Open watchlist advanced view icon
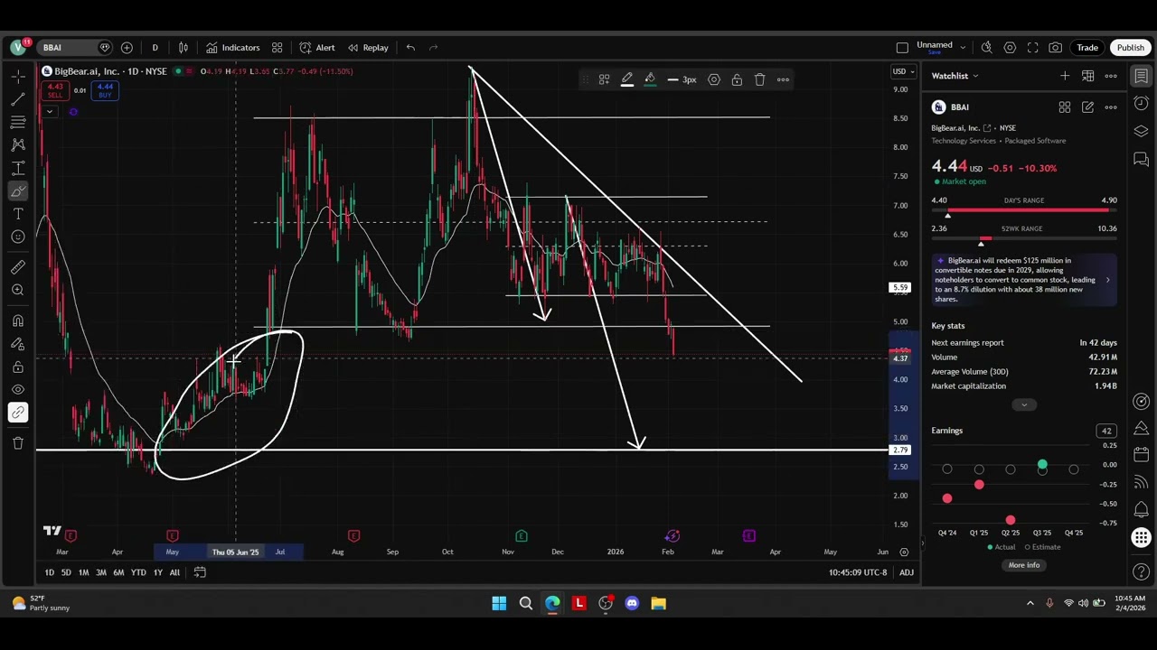Image resolution: width=1157 pixels, height=650 pixels. click(1088, 76)
